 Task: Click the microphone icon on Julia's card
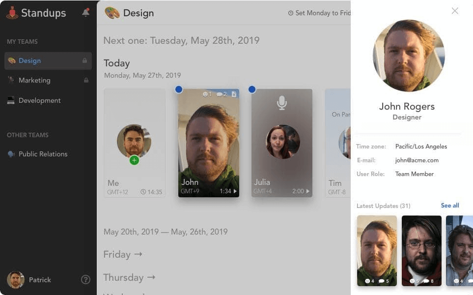281,103
